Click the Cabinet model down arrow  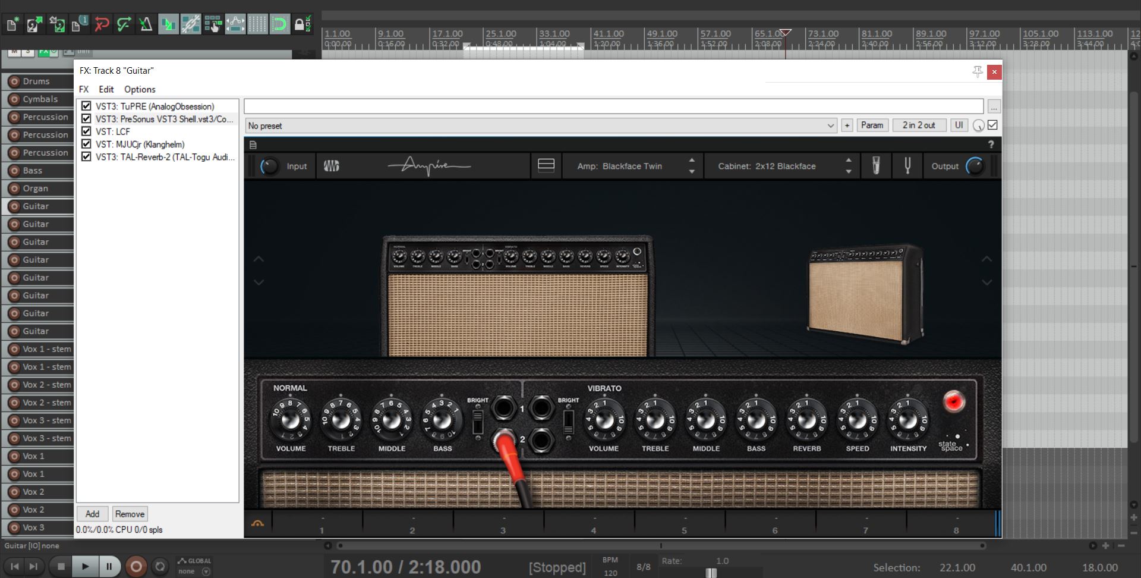pyautogui.click(x=849, y=172)
